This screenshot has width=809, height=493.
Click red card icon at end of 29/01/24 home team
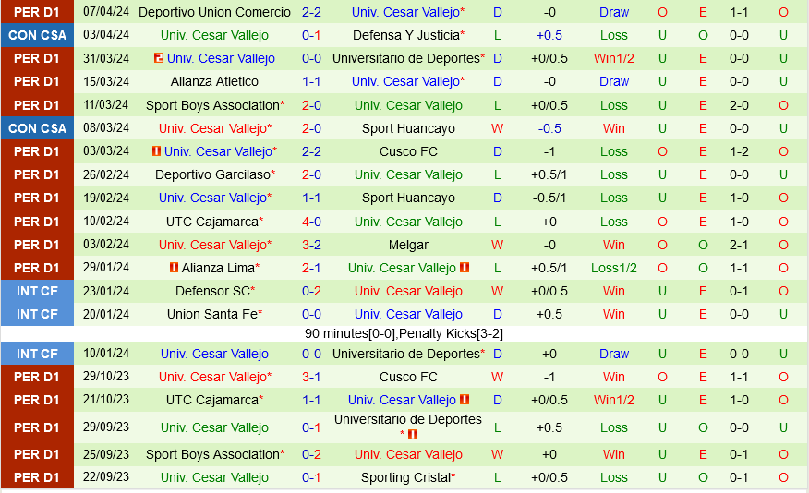[465, 268]
